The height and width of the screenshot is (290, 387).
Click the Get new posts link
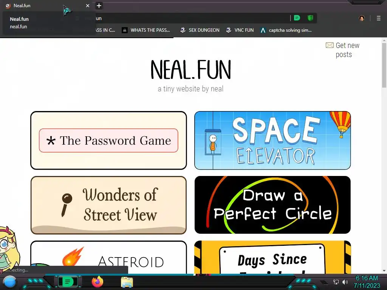[348, 50]
